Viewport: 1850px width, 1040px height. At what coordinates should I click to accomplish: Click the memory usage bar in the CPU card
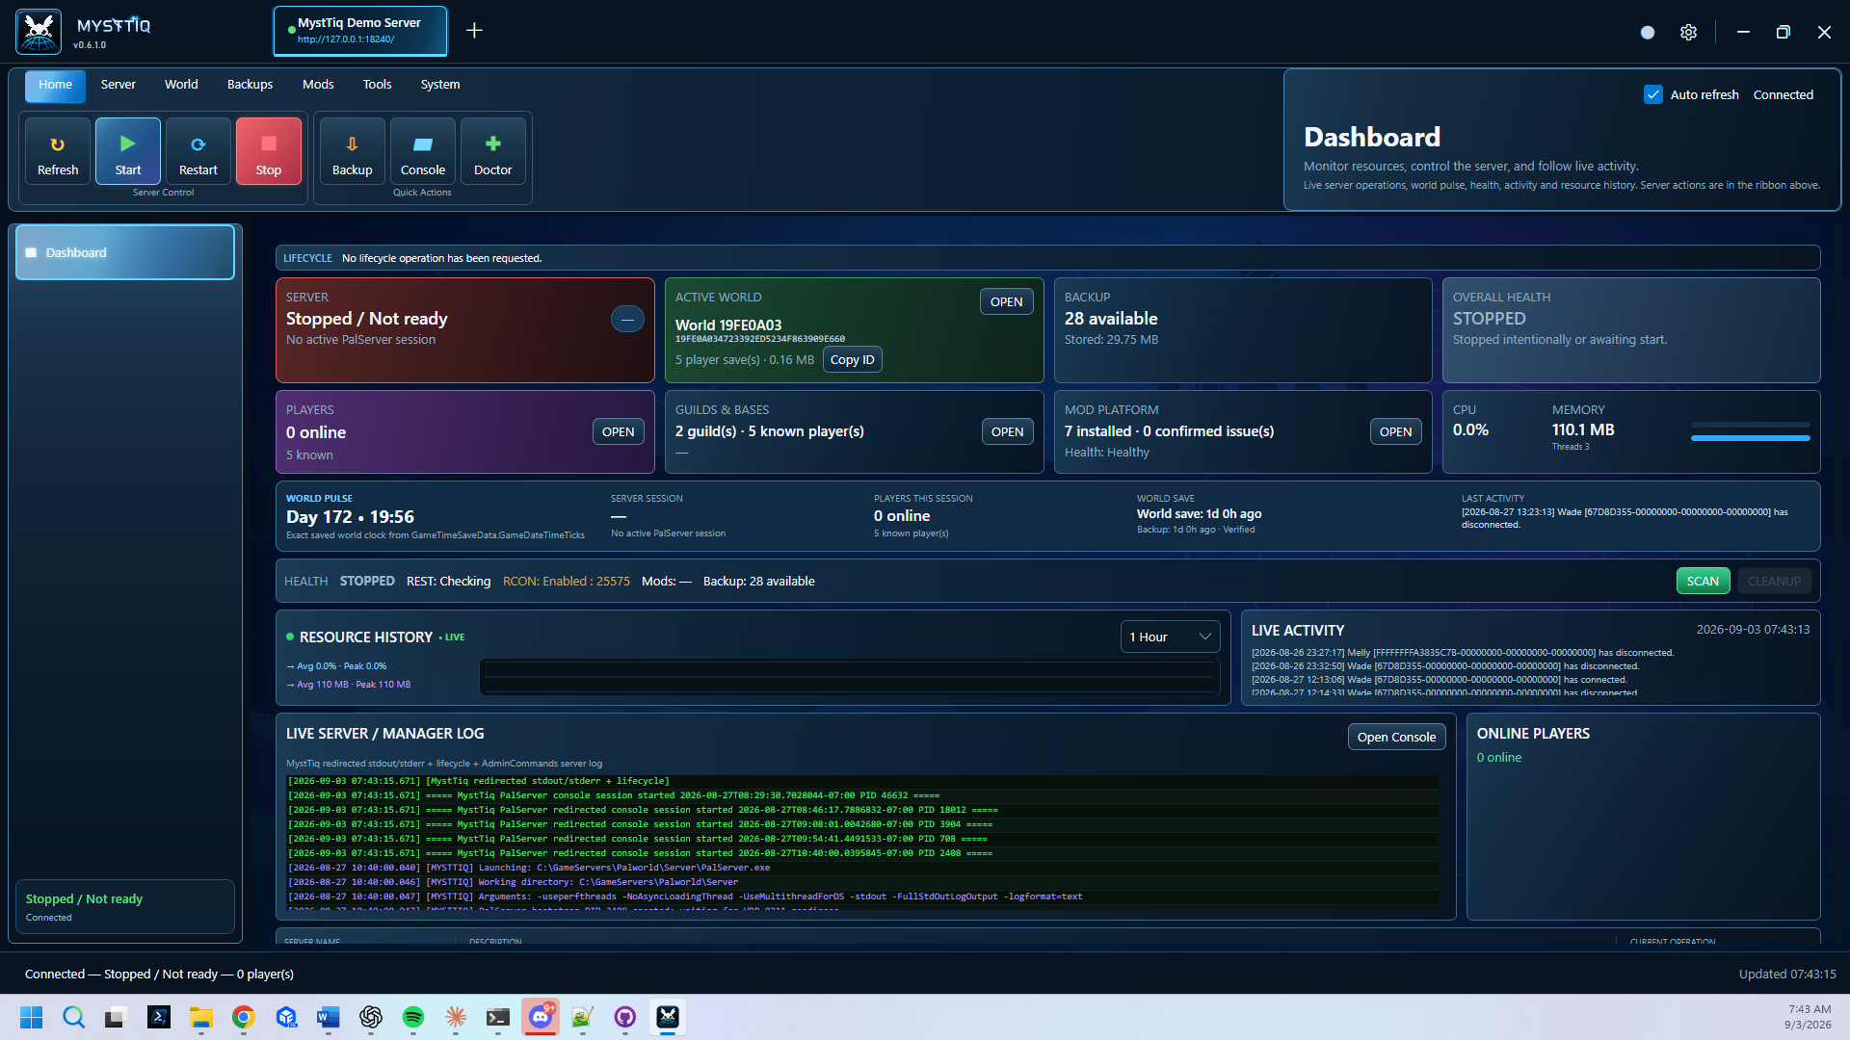[1750, 438]
